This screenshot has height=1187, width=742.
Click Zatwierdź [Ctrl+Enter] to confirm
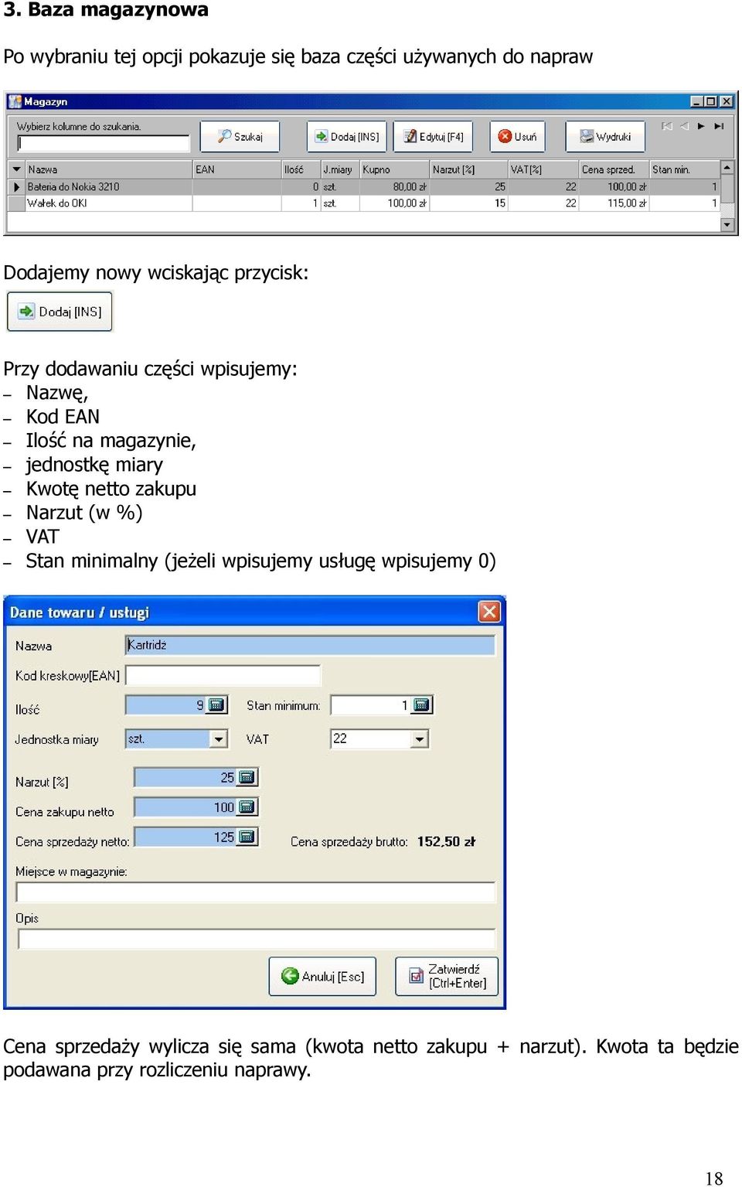(x=447, y=976)
